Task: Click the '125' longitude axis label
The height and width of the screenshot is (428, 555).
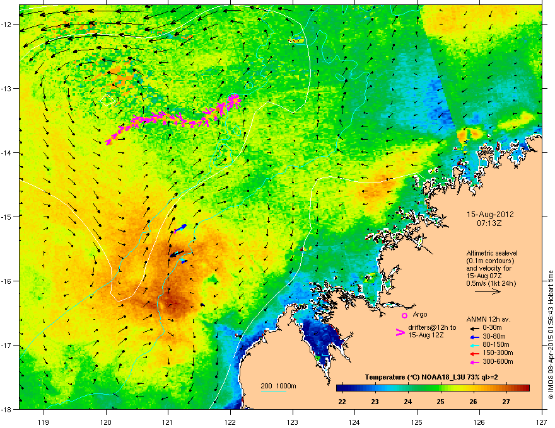Action: click(417, 422)
